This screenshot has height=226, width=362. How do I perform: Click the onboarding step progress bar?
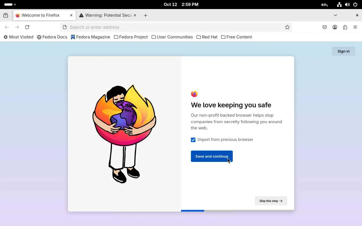pyautogui.click(x=238, y=211)
